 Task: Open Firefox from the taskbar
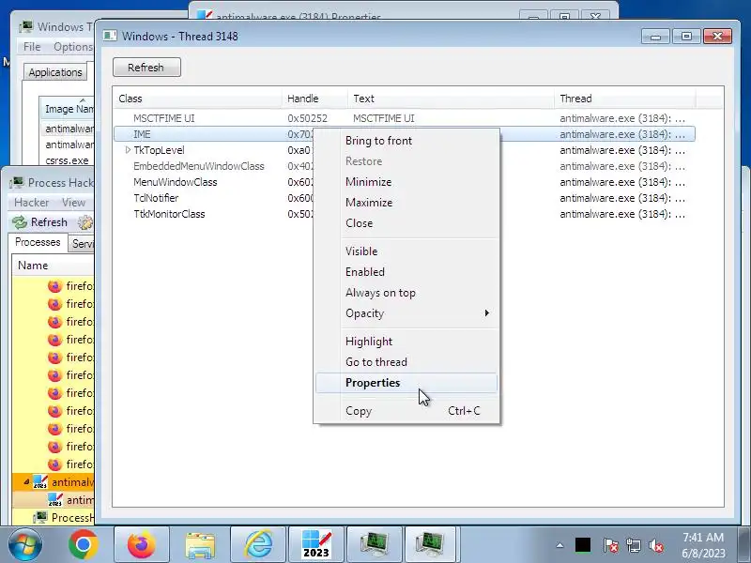tap(142, 544)
